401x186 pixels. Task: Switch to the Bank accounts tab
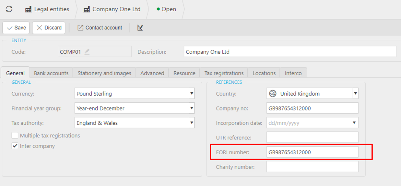tap(51, 73)
